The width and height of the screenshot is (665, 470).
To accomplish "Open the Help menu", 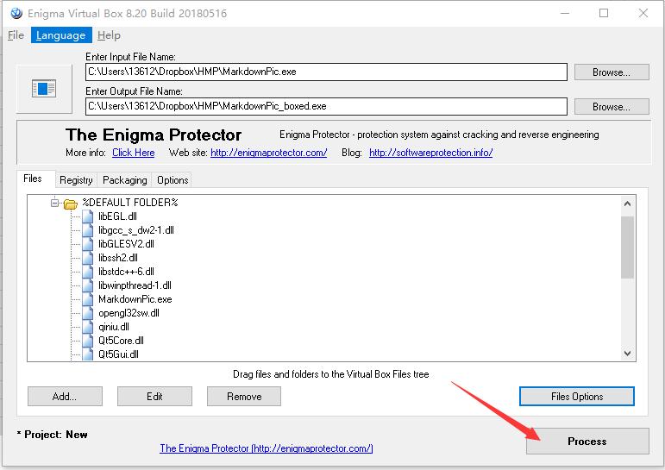I will tap(109, 35).
